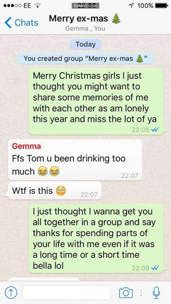
Task: Tap the location arrow status icon
Action: pyautogui.click(x=132, y=6)
